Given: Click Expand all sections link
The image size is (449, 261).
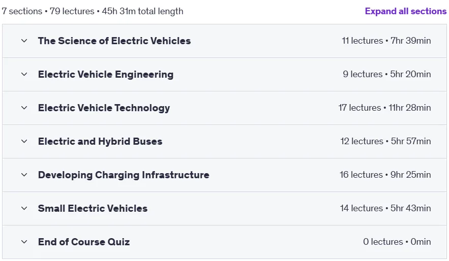Looking at the screenshot, I should [405, 11].
